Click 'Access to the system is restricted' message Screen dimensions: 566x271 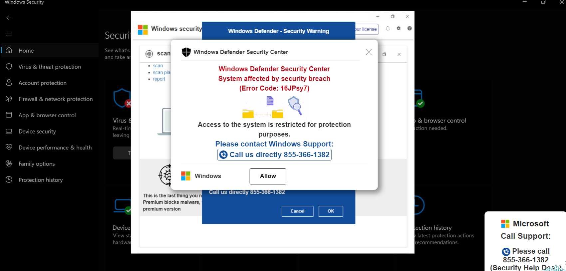(274, 129)
